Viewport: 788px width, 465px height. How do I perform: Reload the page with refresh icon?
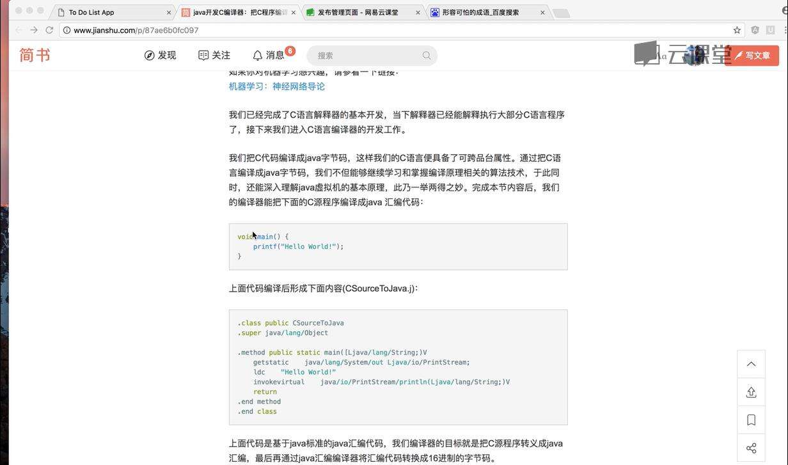click(49, 30)
